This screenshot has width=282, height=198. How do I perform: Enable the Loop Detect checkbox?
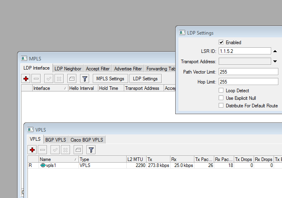click(221, 90)
